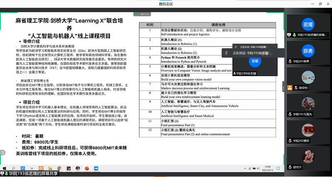This screenshot has height=177, width=332.
Task: Open the Windows Start menu in shared taskbar
Action: pos(4,169)
